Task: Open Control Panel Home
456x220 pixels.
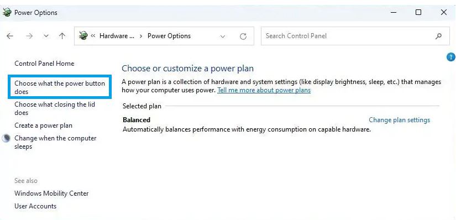Action: pyautogui.click(x=44, y=64)
